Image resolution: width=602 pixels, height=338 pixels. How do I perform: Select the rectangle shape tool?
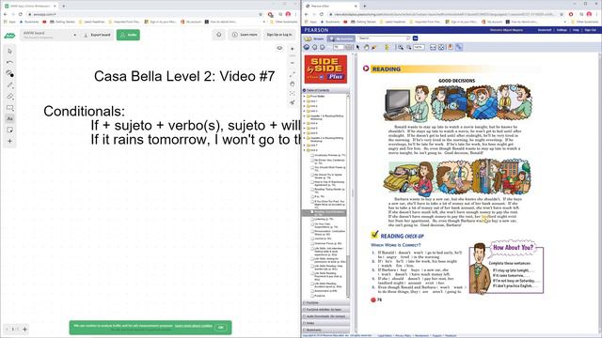(10, 108)
